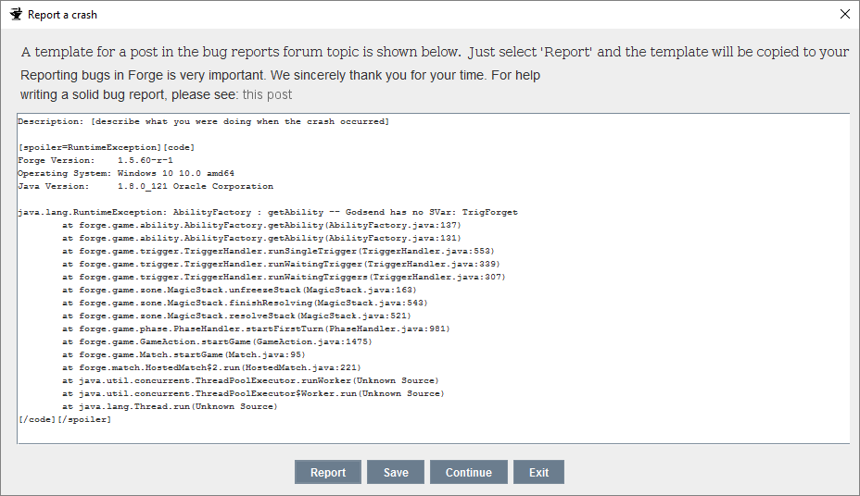Click the PhaseHandler.startFirstTurn stack line

256,329
